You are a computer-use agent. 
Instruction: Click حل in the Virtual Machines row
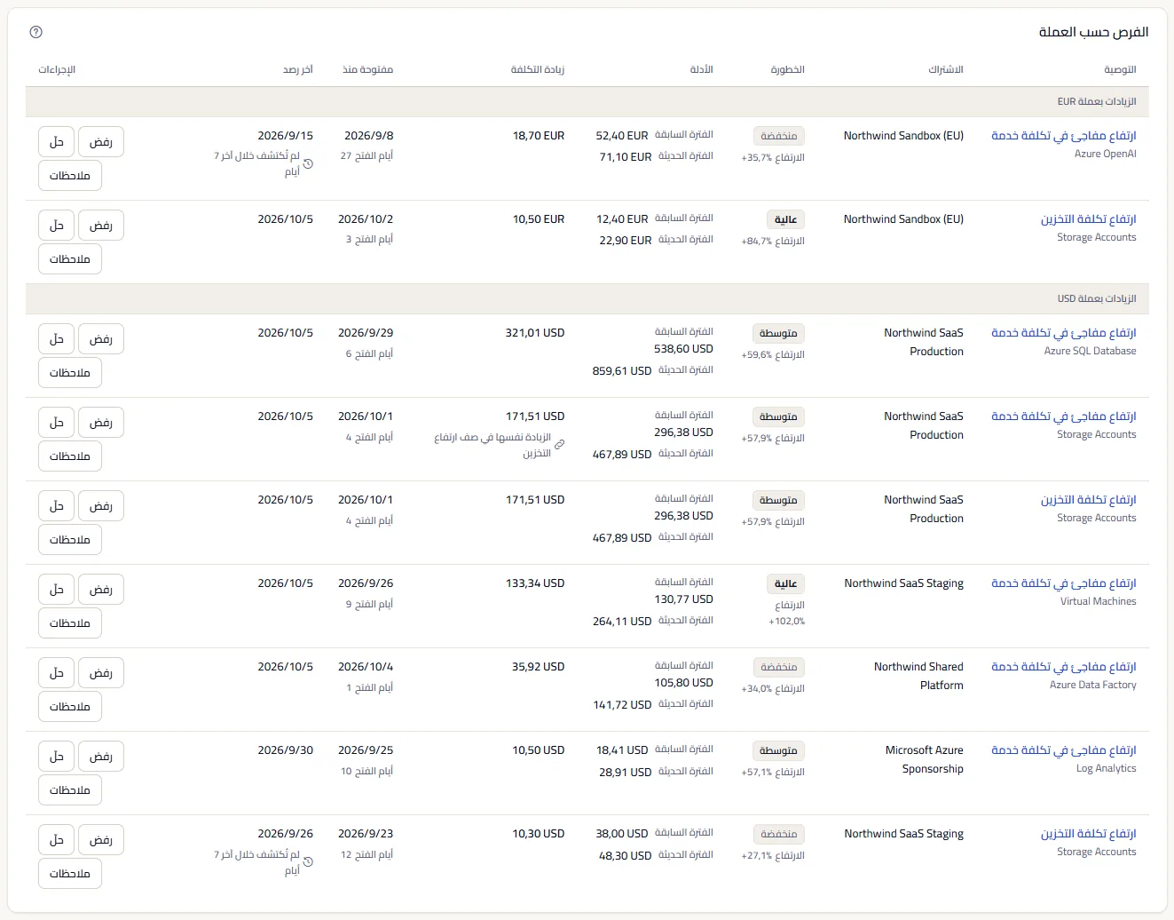(x=56, y=590)
